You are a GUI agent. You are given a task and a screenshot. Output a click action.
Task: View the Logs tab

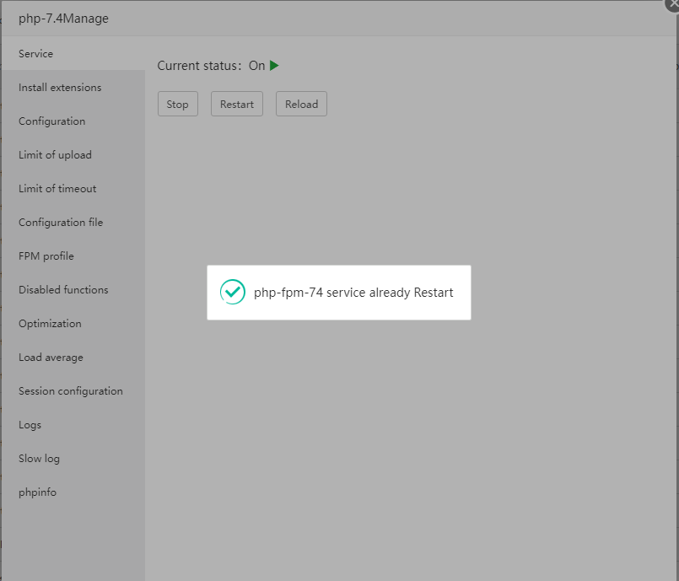point(73,425)
